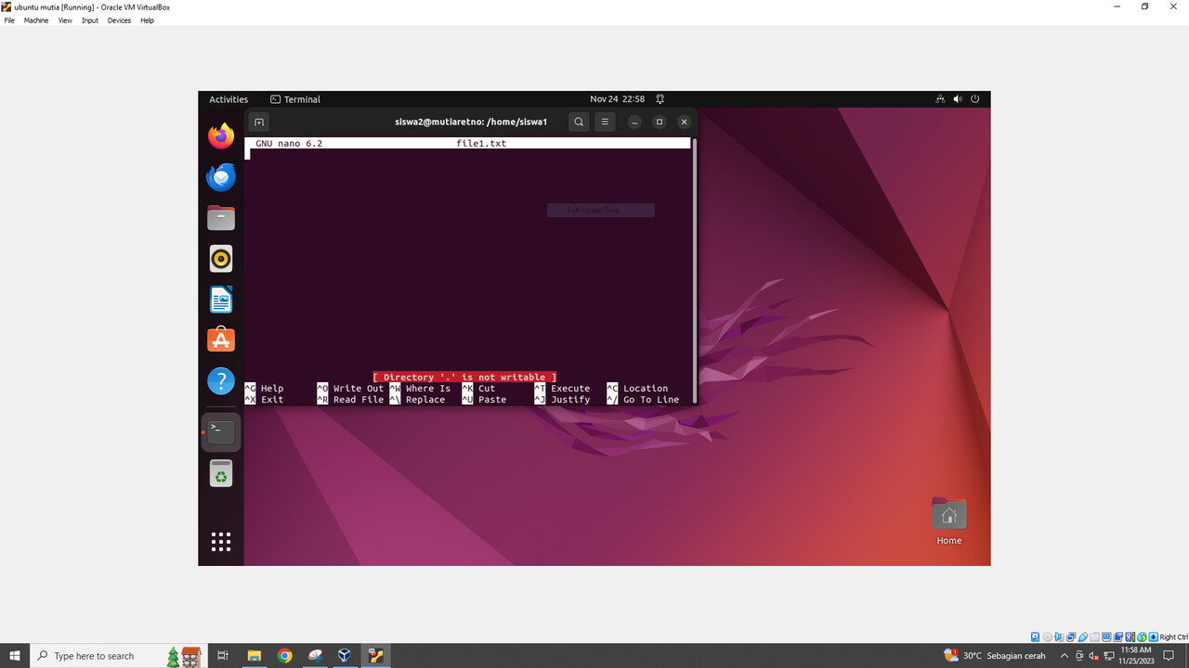Viewport: 1189px width, 668px height.
Task: Click the Windows search box
Action: 119,656
